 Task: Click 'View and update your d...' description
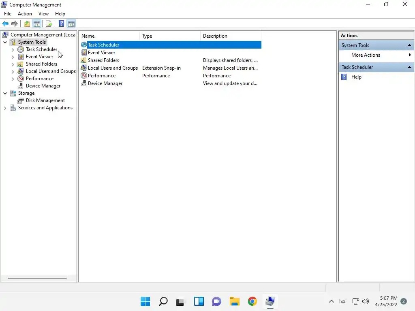[x=230, y=83]
